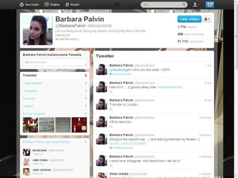238x178 pixels.
Task: Click avatar on Transfer in London tweet
Action: [102, 104]
